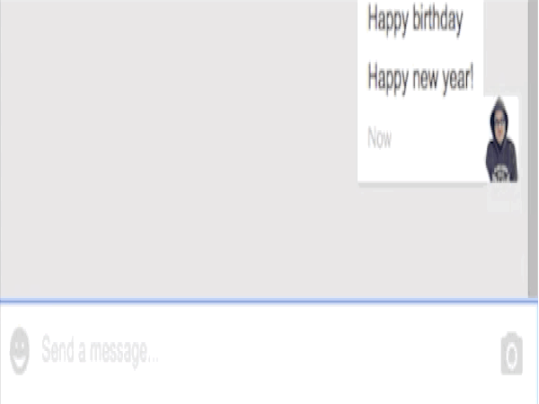
Task: Click the face of the avatar picture
Action: [x=499, y=126]
